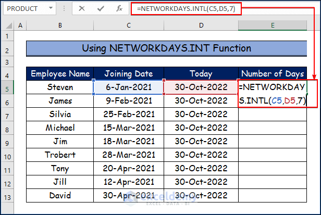Select column A header
The height and width of the screenshot is (215, 321).
[20, 26]
